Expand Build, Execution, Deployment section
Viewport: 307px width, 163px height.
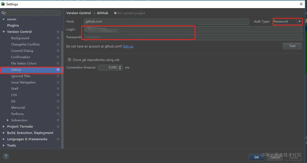(4, 133)
